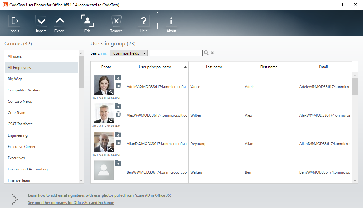
Task: Click the AlexW@MOD336174 user principal name cell
Action: pyautogui.click(x=157, y=115)
